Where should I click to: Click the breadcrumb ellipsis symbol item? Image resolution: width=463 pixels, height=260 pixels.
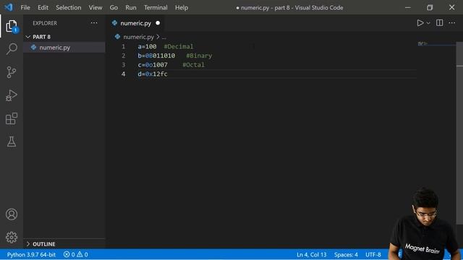pyautogui.click(x=164, y=37)
